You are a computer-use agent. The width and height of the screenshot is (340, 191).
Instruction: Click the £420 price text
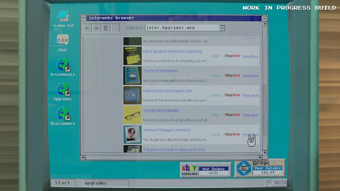click(216, 76)
